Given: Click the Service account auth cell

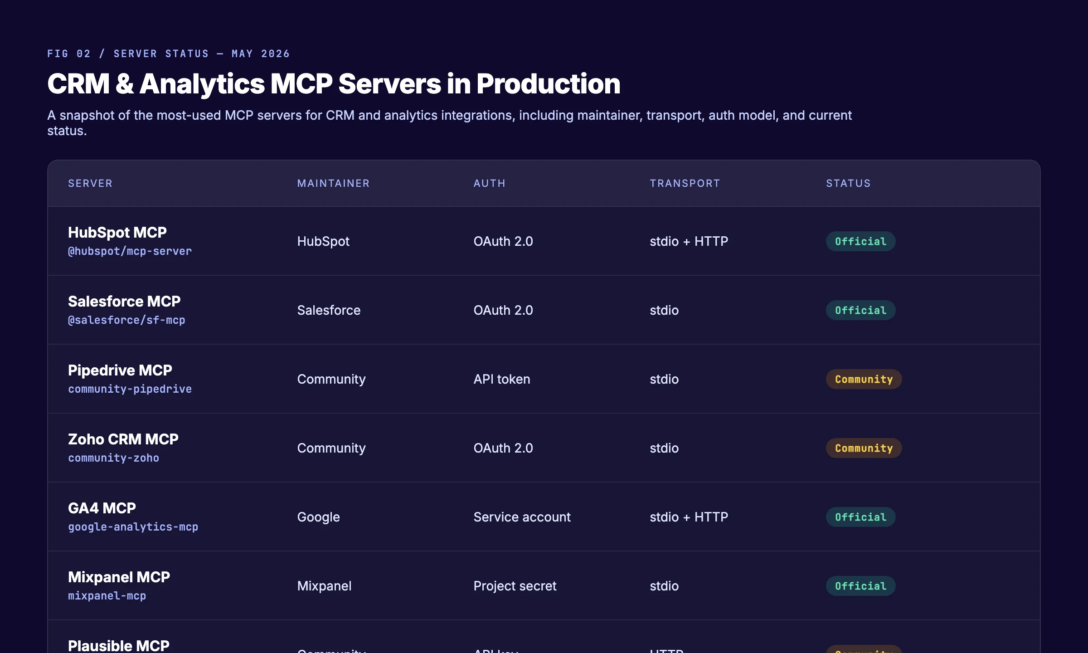Looking at the screenshot, I should 522,517.
